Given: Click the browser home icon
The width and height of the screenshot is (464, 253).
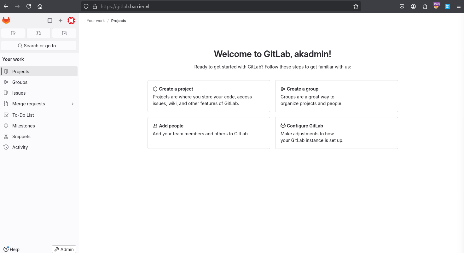Looking at the screenshot, I should (x=40, y=6).
